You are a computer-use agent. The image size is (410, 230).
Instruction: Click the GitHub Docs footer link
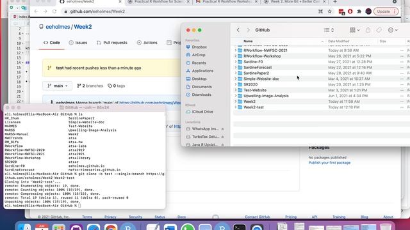click(181, 217)
